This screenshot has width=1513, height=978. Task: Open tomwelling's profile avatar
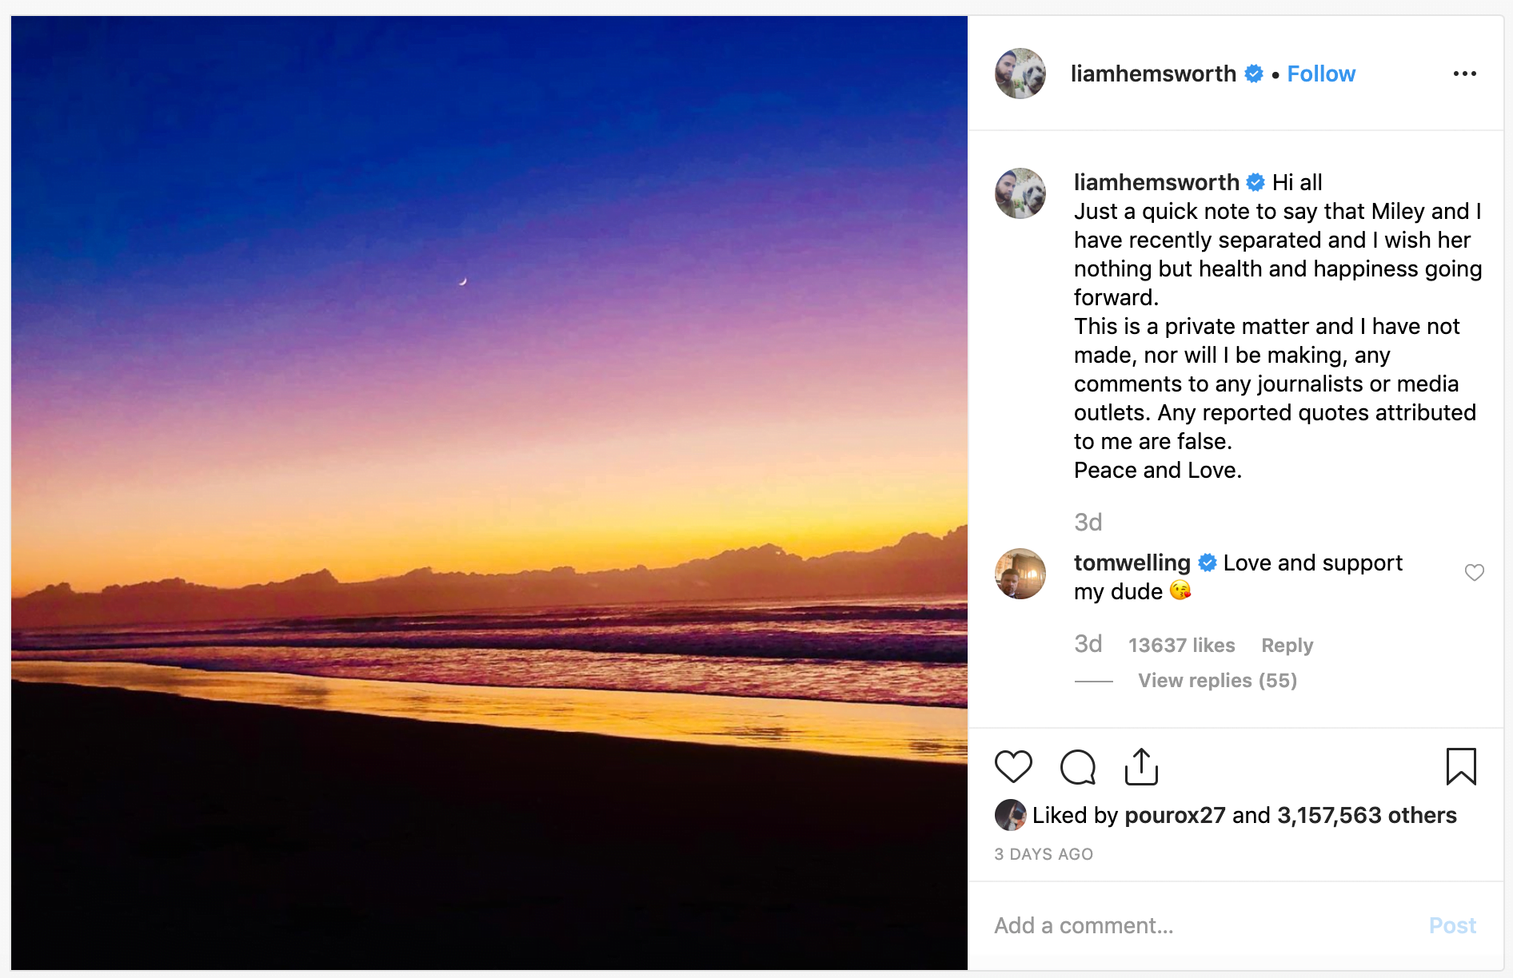(1020, 574)
